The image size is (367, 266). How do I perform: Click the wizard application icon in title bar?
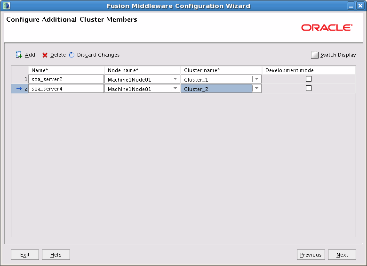[x=7, y=6]
